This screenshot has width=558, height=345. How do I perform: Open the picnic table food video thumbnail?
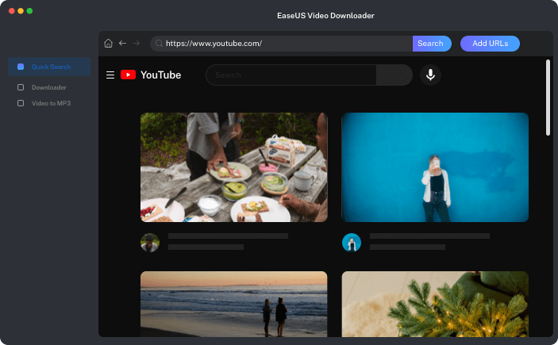tap(234, 167)
